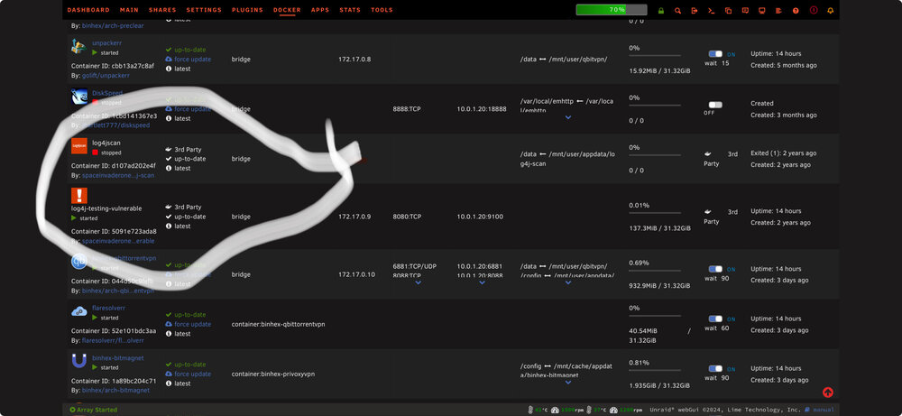The width and height of the screenshot is (902, 416).
Task: Click flaresolverr force update link
Action: pyautogui.click(x=193, y=324)
